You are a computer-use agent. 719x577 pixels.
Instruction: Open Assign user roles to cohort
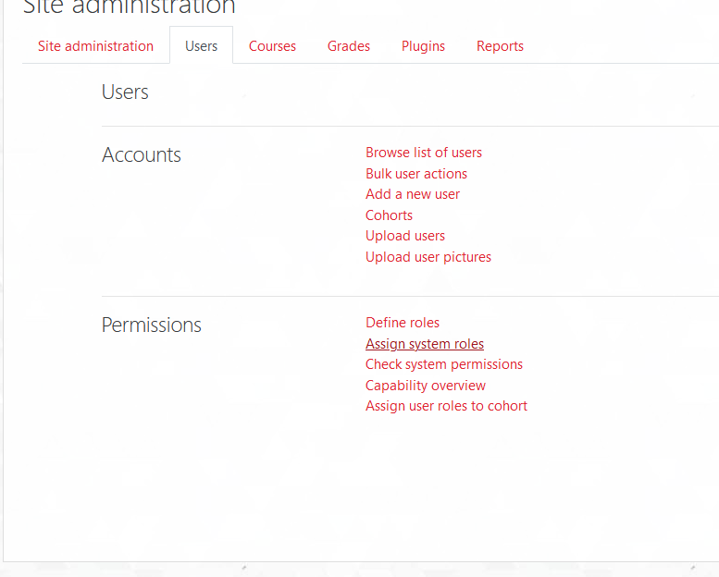coord(446,406)
